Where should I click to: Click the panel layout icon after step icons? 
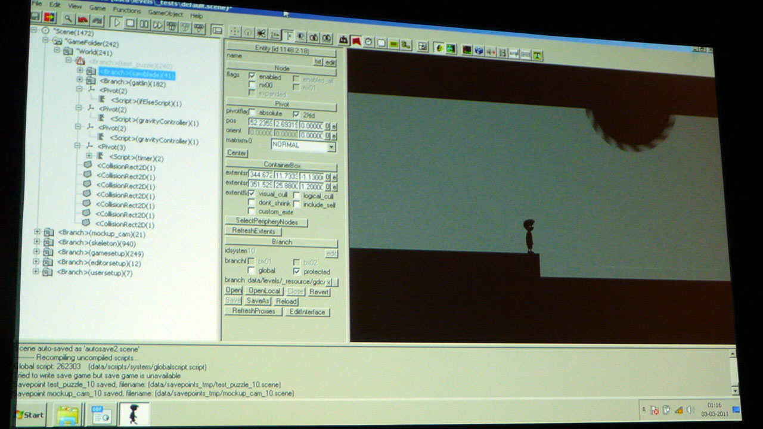(216, 30)
